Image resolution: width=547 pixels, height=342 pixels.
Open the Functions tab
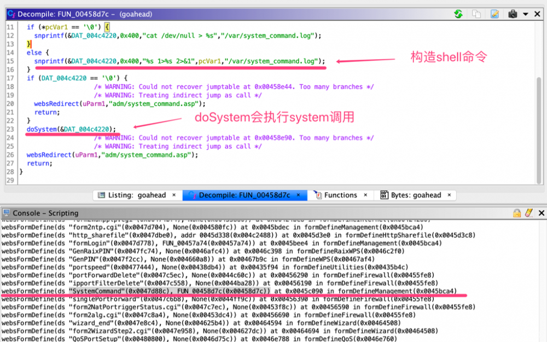(342, 195)
